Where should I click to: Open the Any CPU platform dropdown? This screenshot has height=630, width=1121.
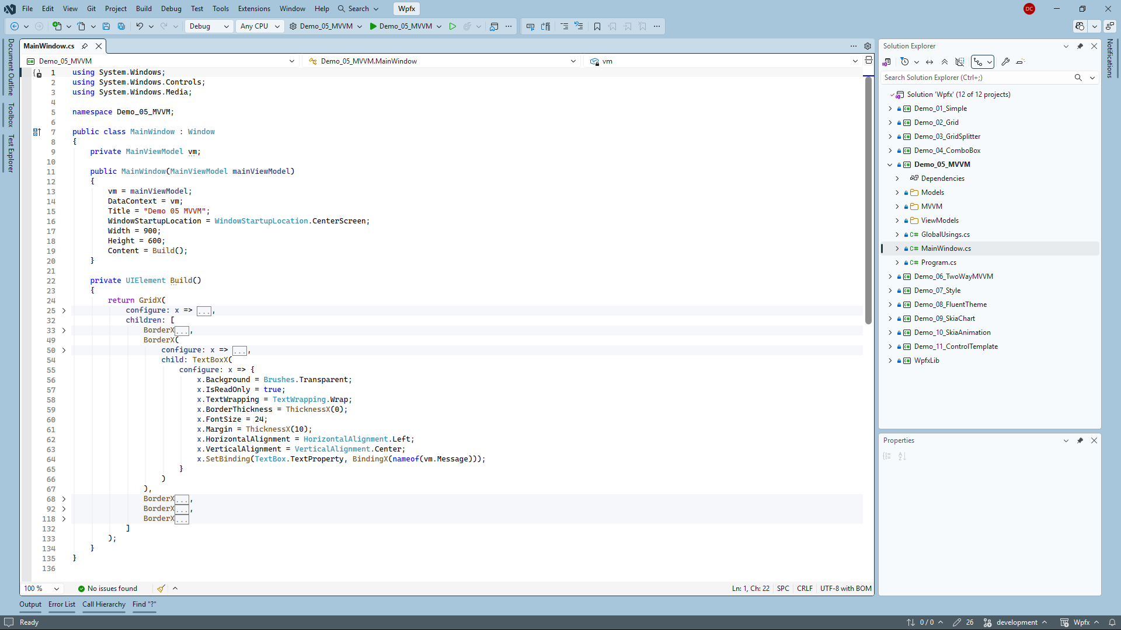click(260, 26)
